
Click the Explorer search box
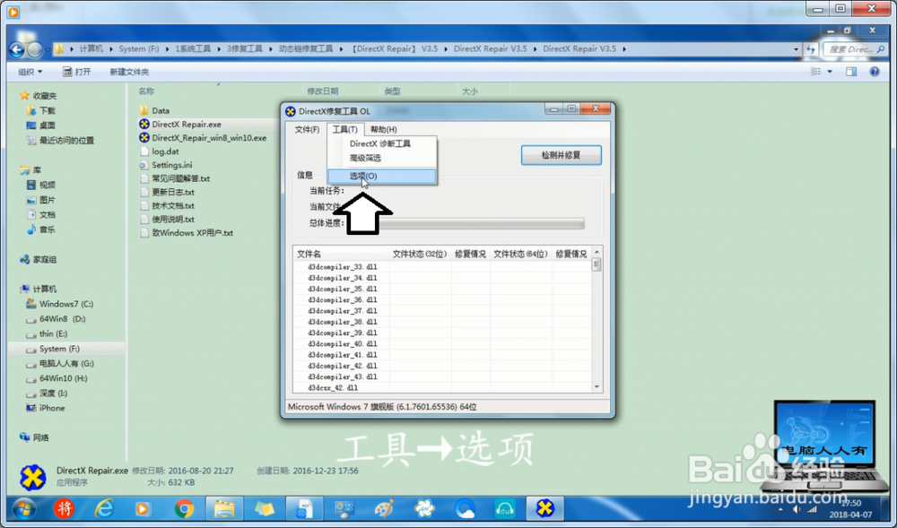click(x=854, y=49)
